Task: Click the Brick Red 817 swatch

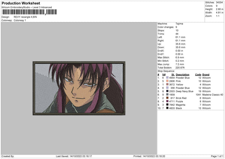Action: coord(167,98)
